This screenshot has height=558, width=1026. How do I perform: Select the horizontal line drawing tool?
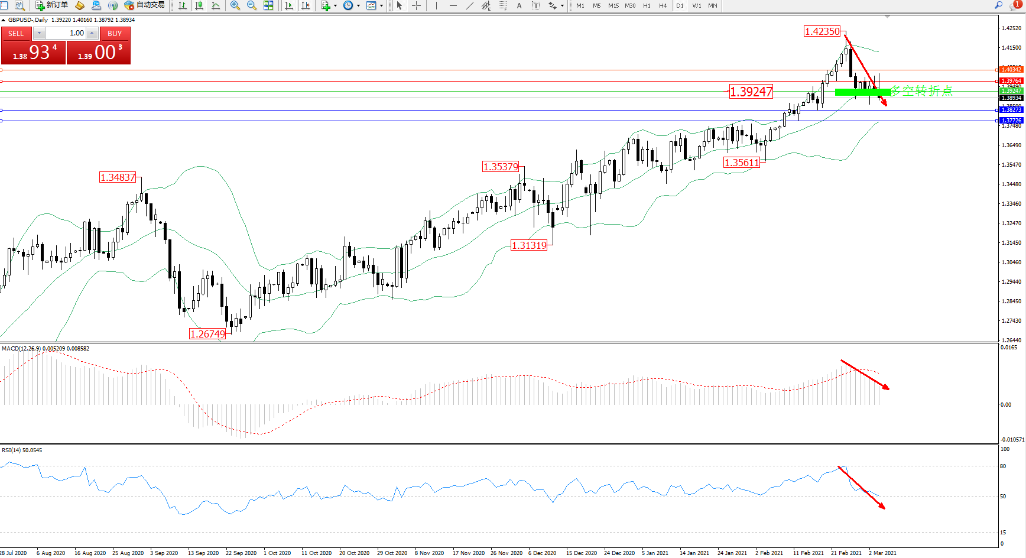[x=453, y=5]
